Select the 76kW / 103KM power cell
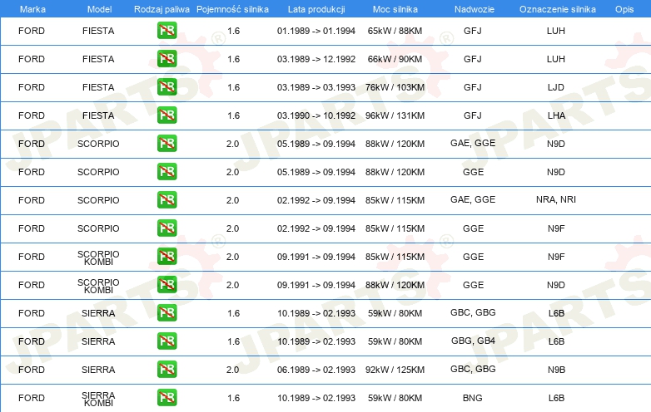 pos(395,87)
